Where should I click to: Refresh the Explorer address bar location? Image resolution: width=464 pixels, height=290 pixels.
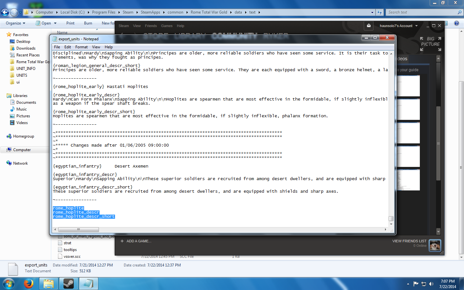pyautogui.click(x=380, y=12)
